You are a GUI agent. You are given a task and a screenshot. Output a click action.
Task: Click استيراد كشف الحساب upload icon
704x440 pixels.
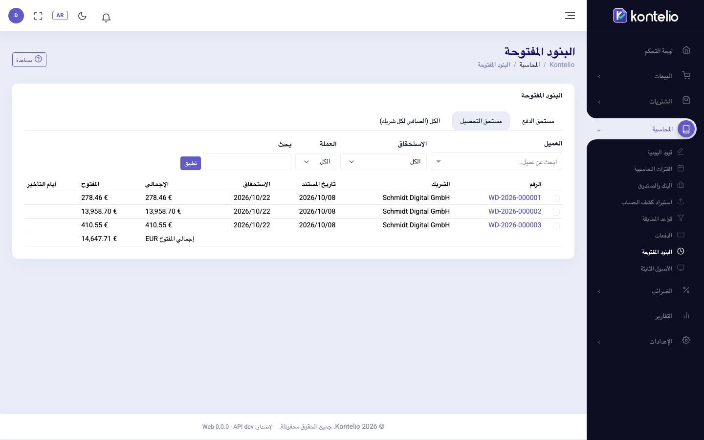pyautogui.click(x=681, y=201)
